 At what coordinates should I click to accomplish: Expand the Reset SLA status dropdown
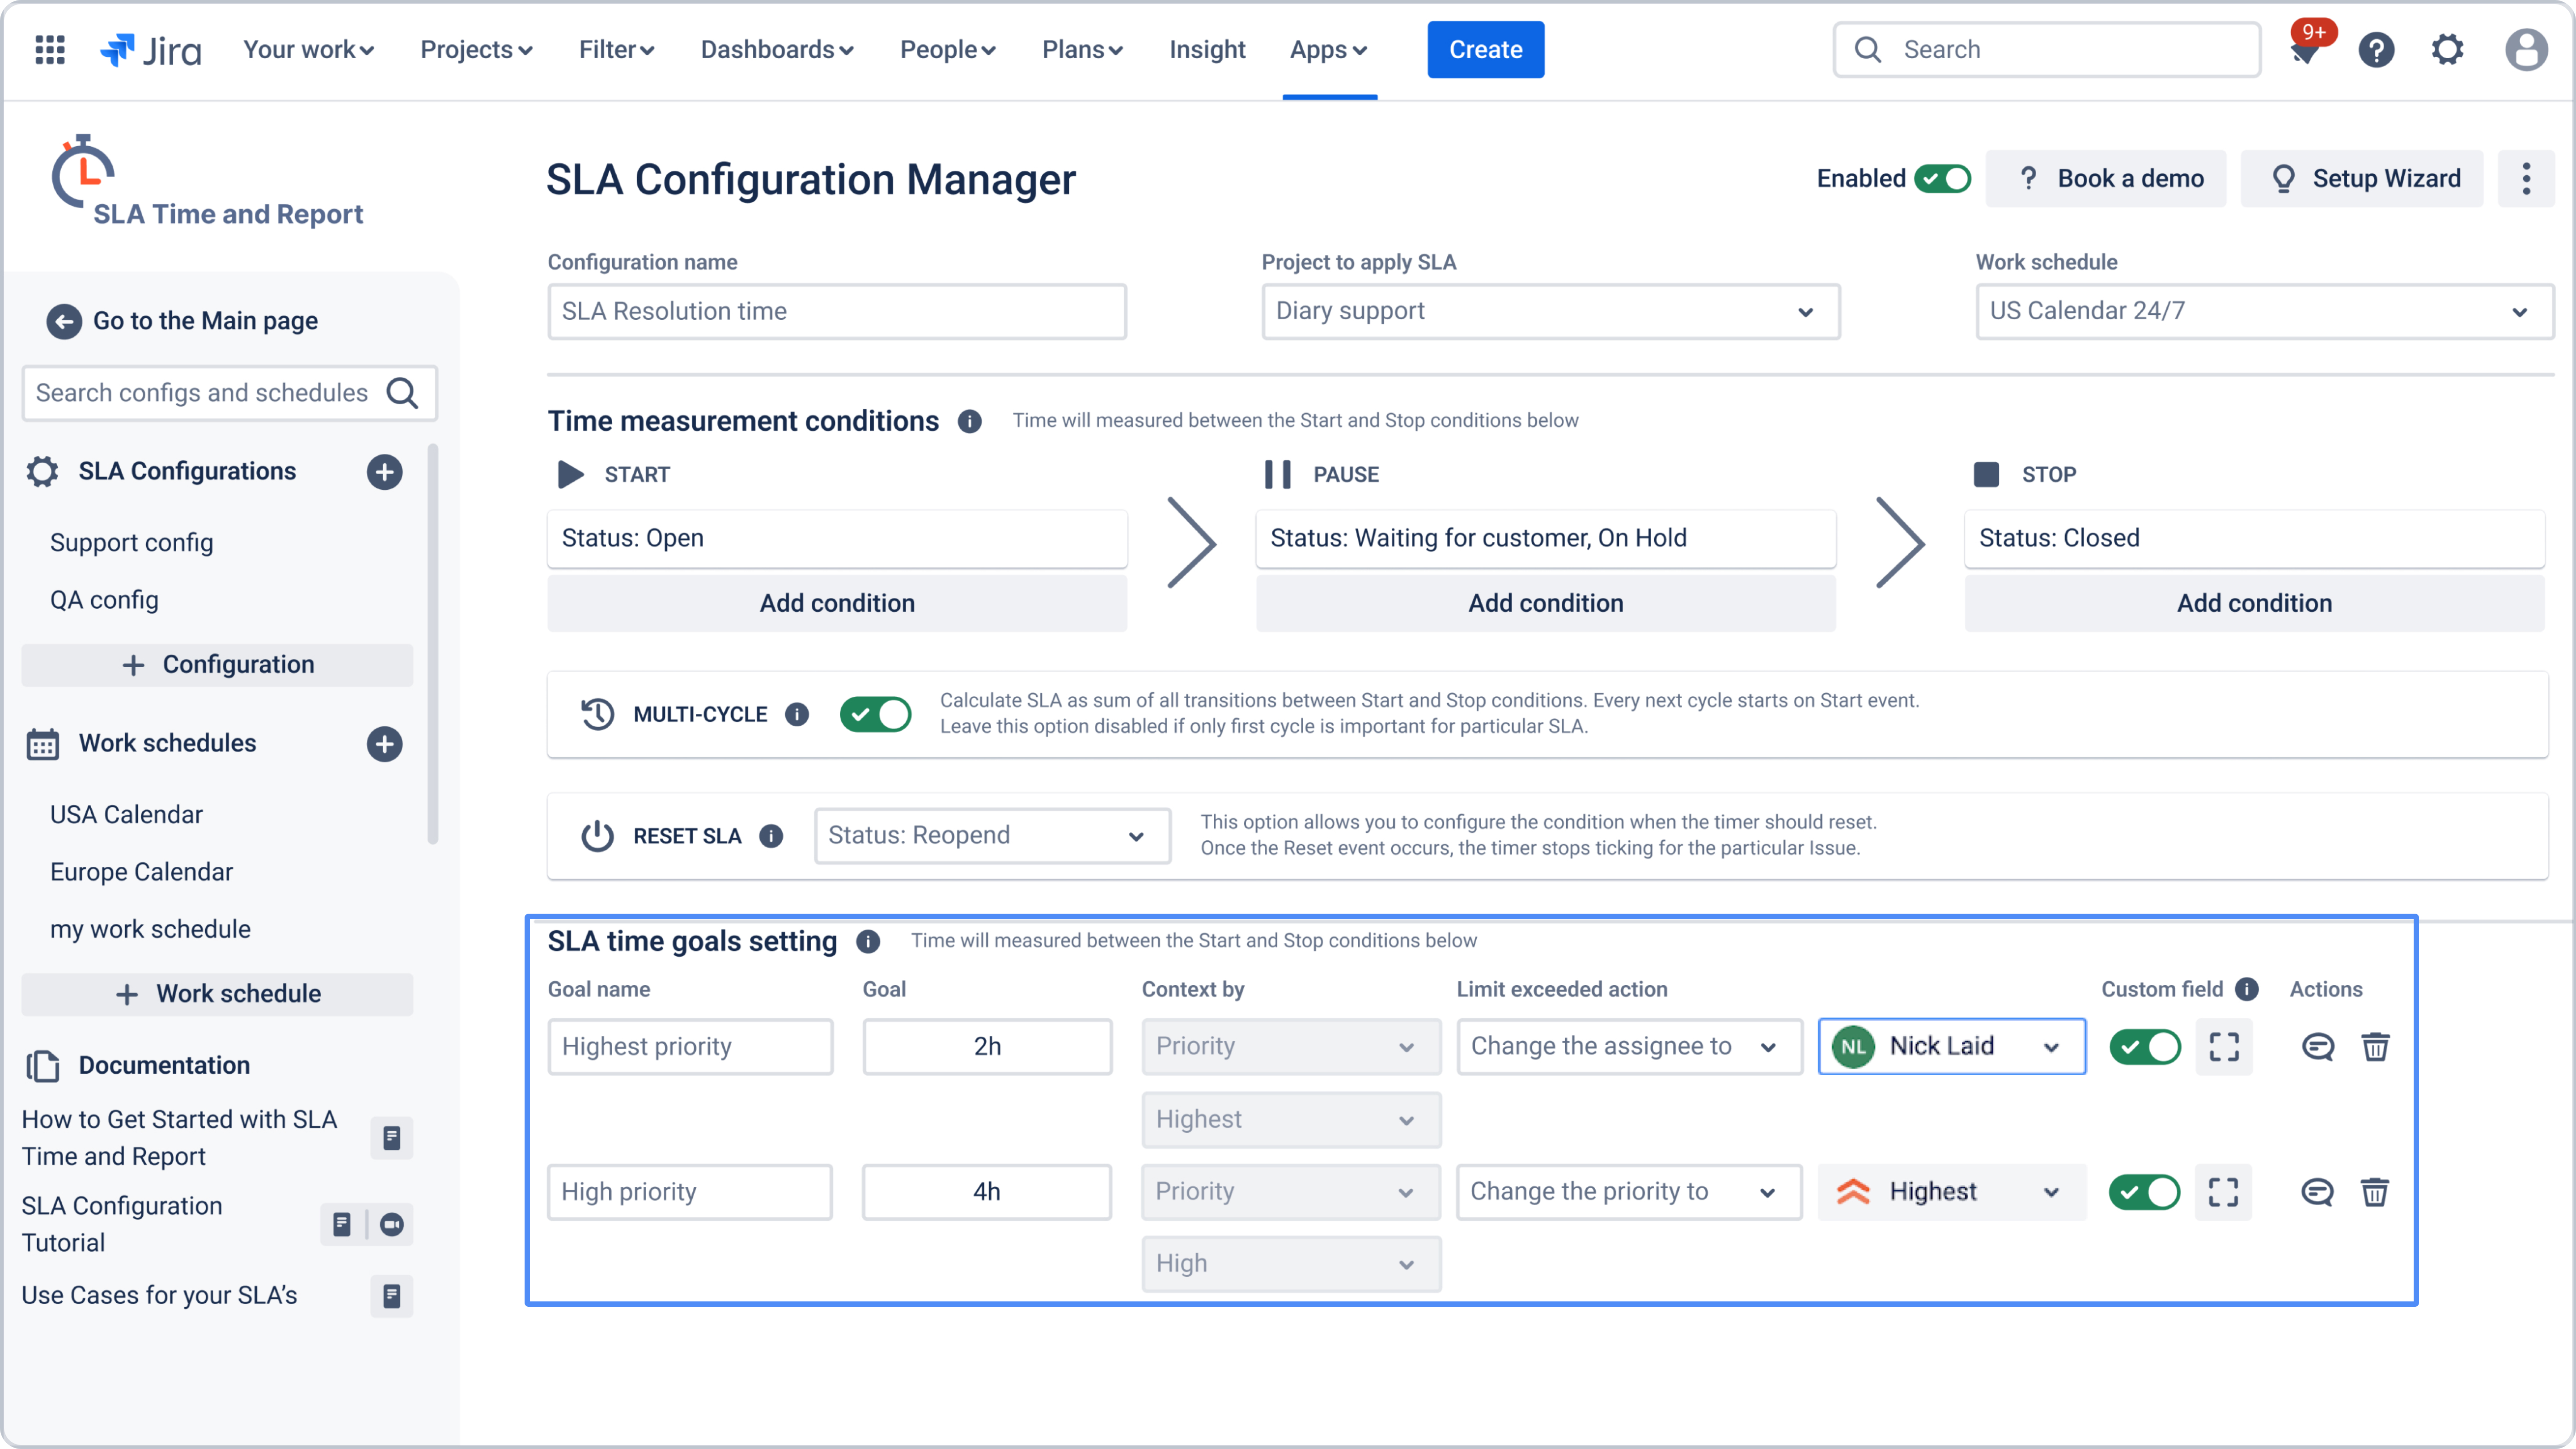[991, 836]
